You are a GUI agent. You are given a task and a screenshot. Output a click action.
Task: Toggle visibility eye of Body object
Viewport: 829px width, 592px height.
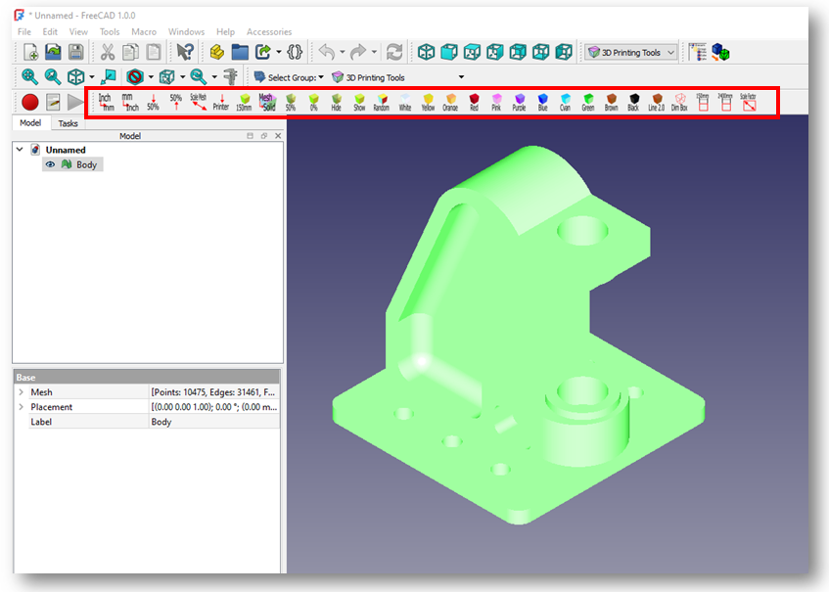[50, 164]
